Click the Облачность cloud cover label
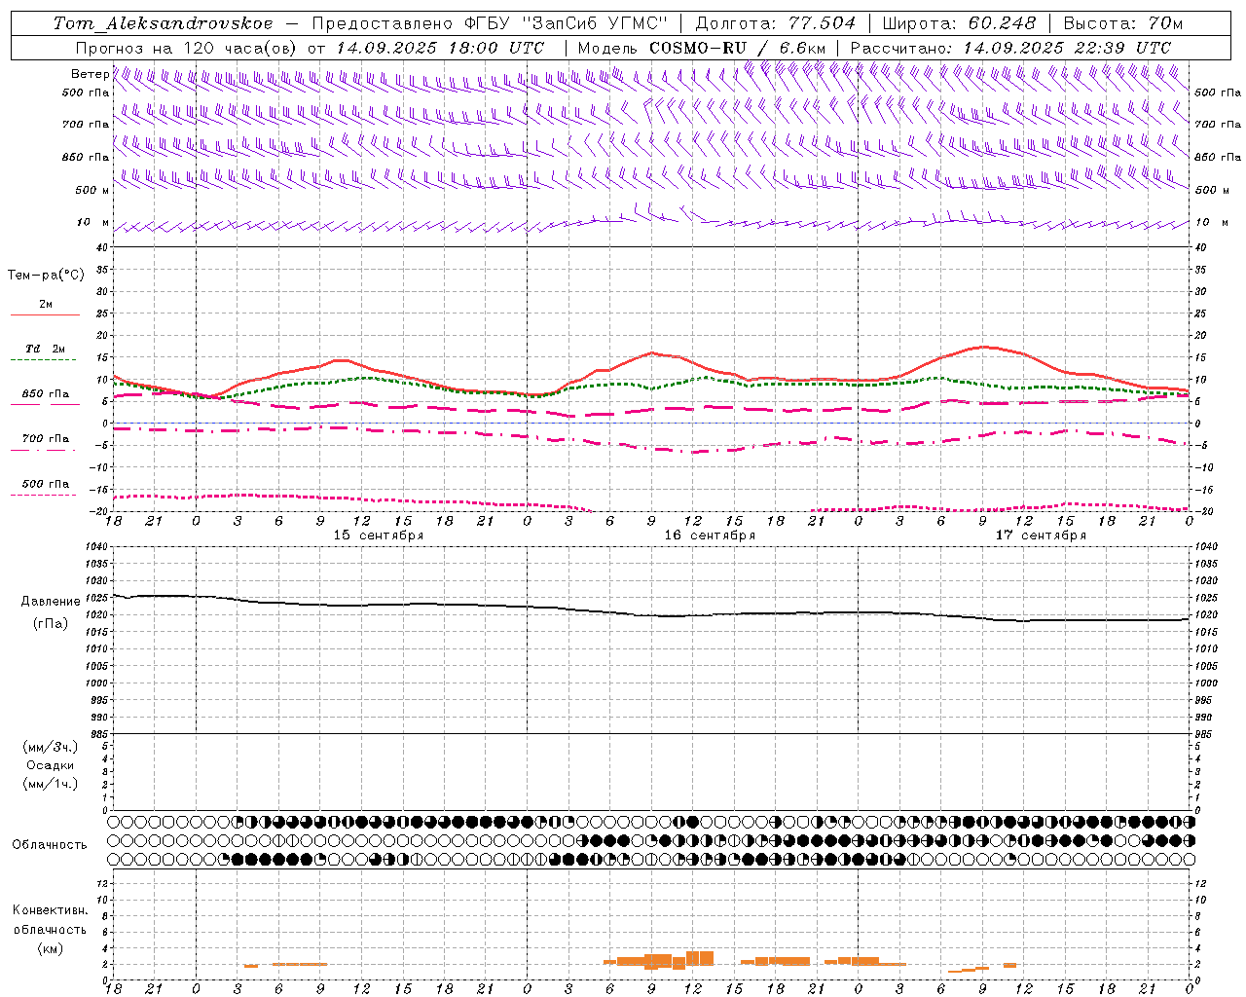 pyautogui.click(x=49, y=845)
